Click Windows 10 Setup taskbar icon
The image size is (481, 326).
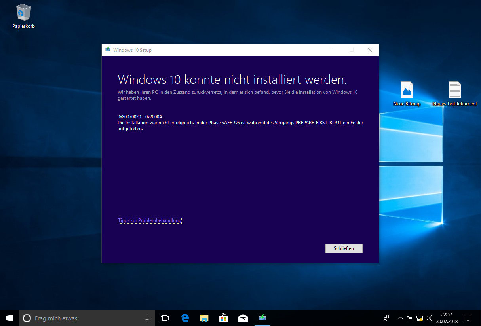(262, 318)
